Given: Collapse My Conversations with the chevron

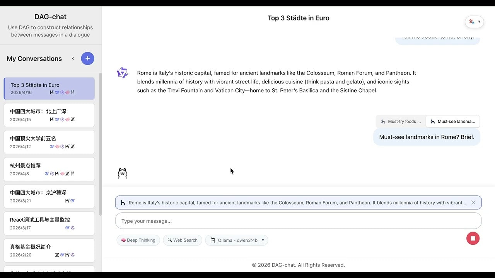Looking at the screenshot, I should (x=73, y=59).
